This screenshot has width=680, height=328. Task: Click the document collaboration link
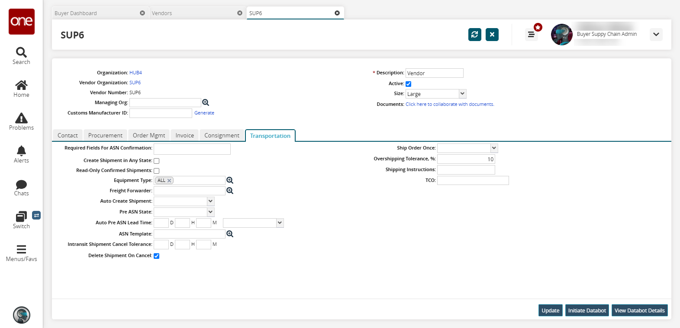tap(450, 104)
